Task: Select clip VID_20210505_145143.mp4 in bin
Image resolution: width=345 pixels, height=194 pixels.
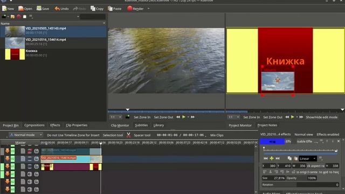Action: 53,31
